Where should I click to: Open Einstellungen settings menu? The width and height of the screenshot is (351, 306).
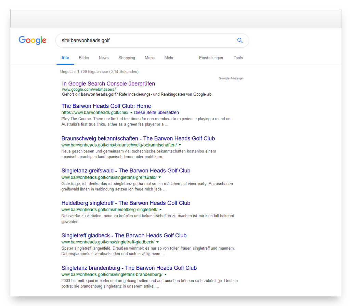(x=211, y=58)
